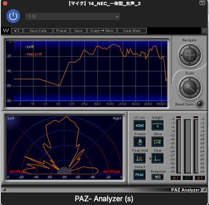Click the right peak value -0.1

coord(199,178)
